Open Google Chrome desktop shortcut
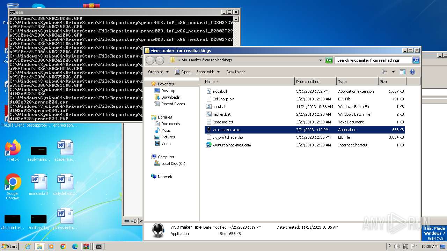The width and height of the screenshot is (447, 251). pos(13,187)
